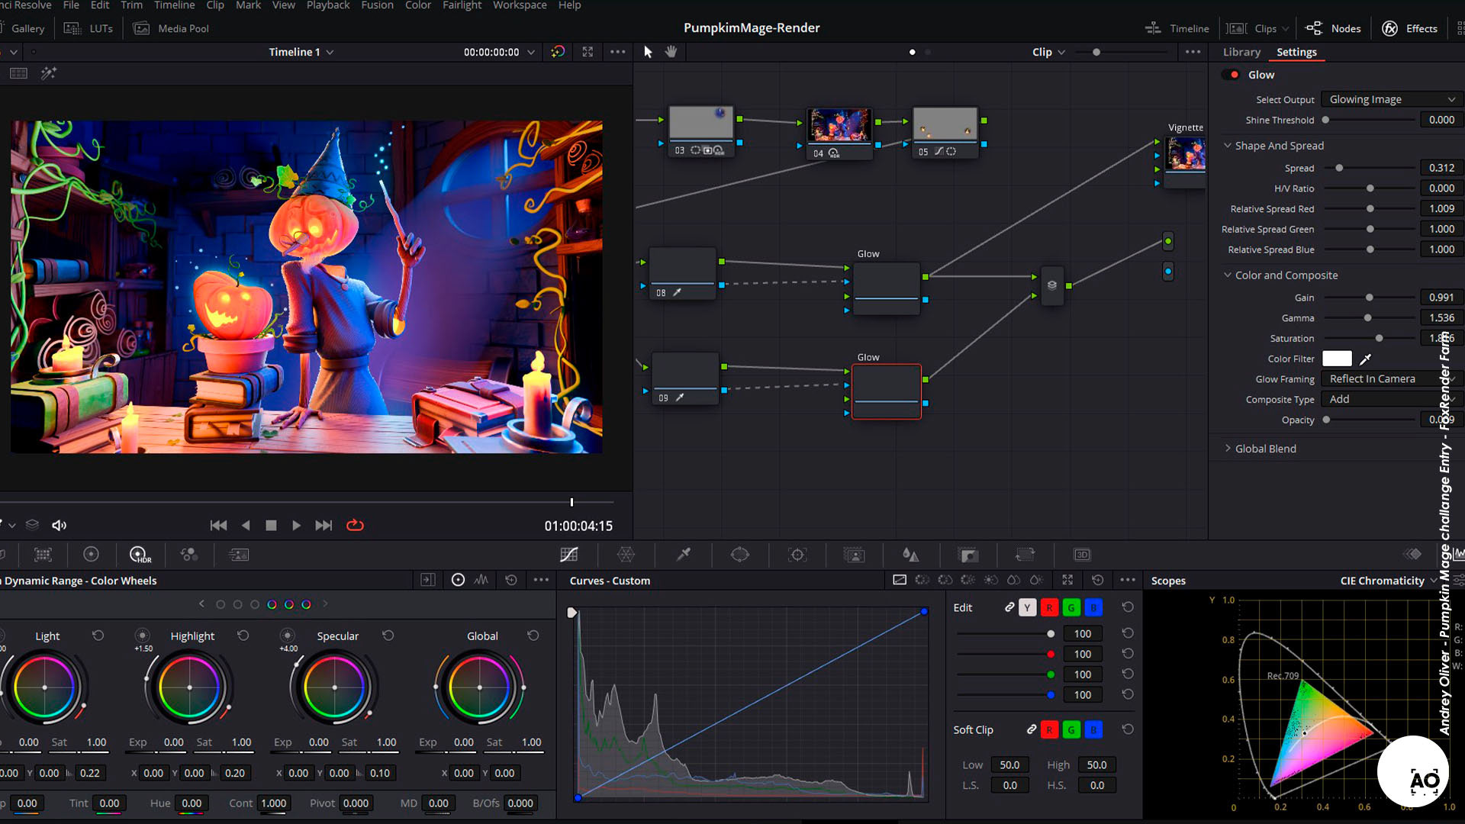Open the Blur palette icon
1465x824 pixels.
coord(911,555)
